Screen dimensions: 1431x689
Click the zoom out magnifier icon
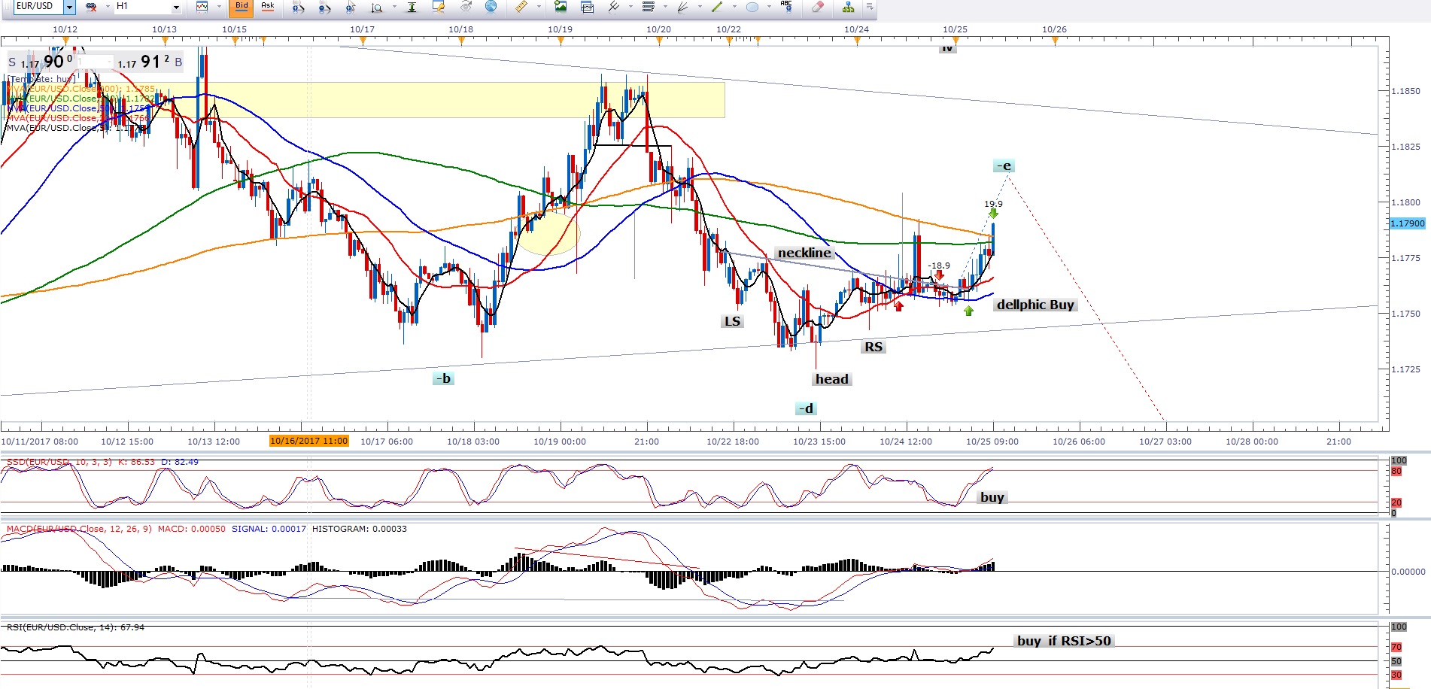point(325,7)
